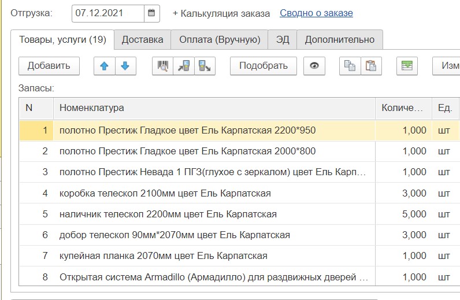The width and height of the screenshot is (460, 300).
Task: Click the Количе… column header
Action: point(403,108)
